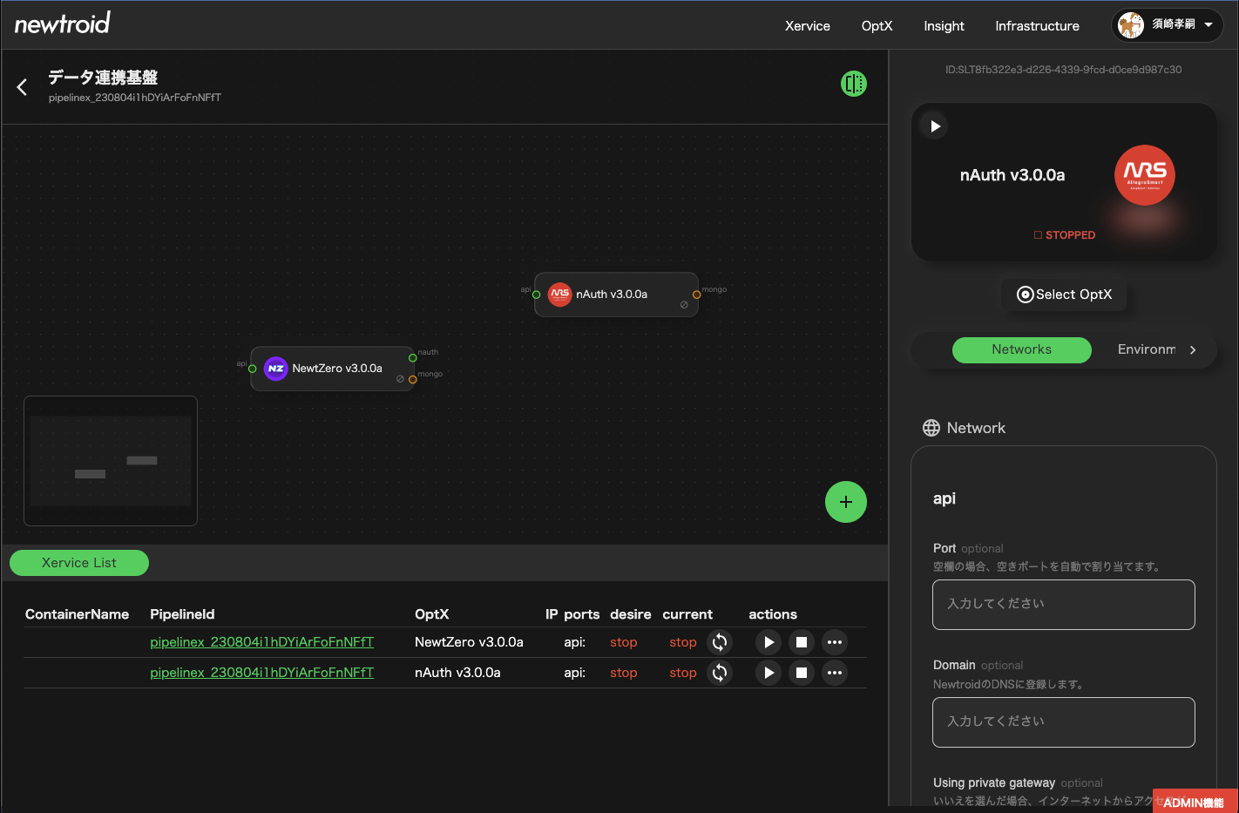Open the Infrastructure menu
The width and height of the screenshot is (1239, 813).
1037,26
